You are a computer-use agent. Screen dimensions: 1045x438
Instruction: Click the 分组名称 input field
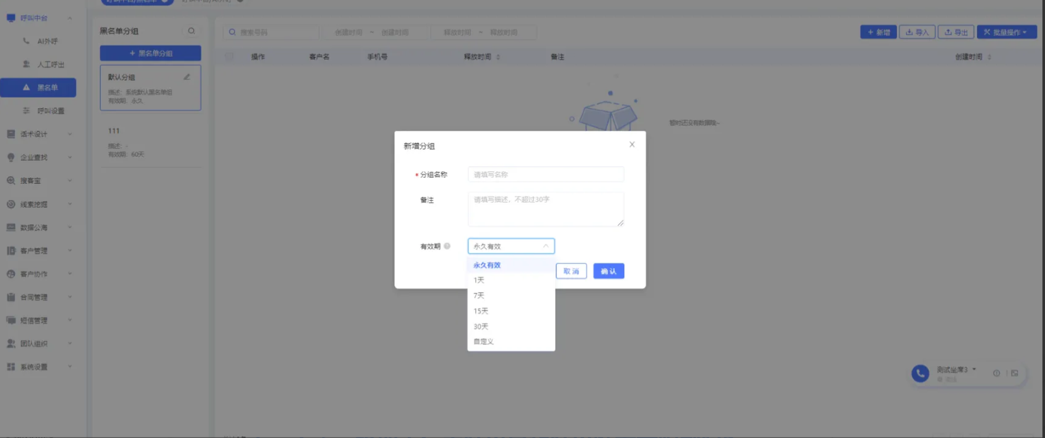click(x=545, y=175)
